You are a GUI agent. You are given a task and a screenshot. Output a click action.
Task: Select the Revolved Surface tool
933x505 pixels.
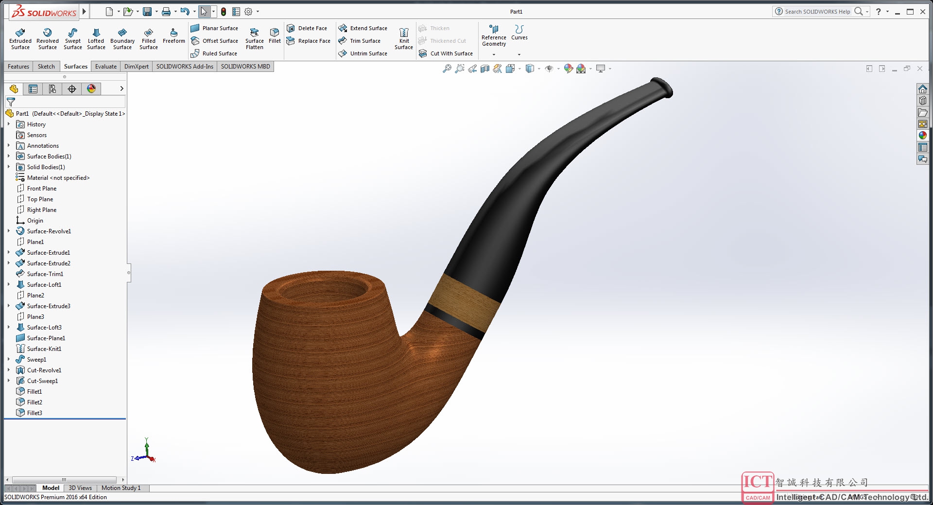coord(48,38)
